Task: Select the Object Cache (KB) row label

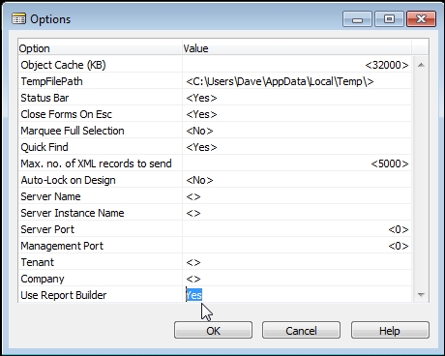Action: pos(63,65)
